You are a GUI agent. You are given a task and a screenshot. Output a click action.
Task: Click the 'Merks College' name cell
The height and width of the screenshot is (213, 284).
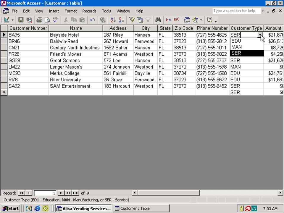point(76,73)
